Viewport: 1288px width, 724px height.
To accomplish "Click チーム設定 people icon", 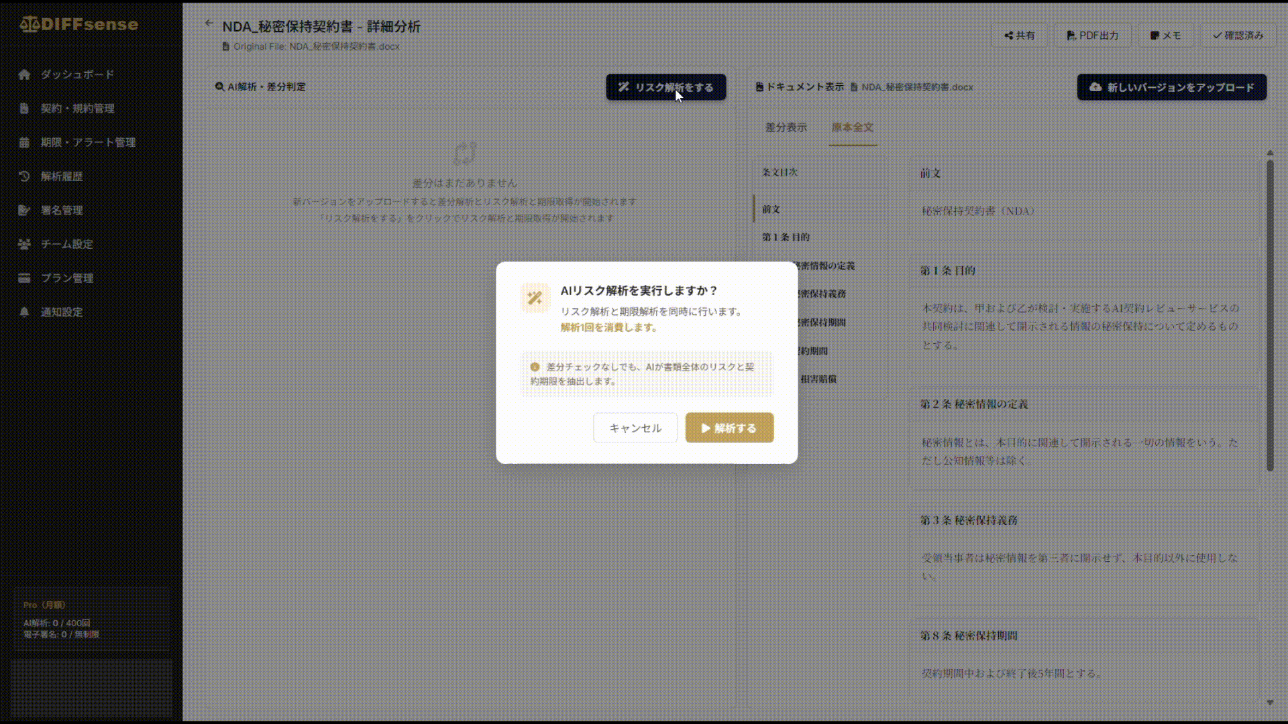I will point(25,244).
